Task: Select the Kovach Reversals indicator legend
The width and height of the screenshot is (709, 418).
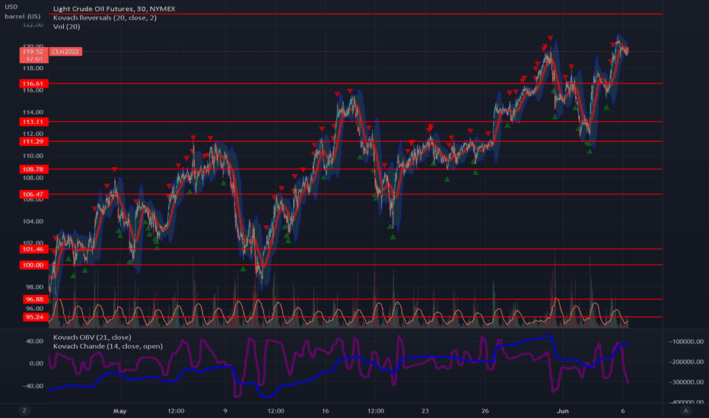Action: 105,17
